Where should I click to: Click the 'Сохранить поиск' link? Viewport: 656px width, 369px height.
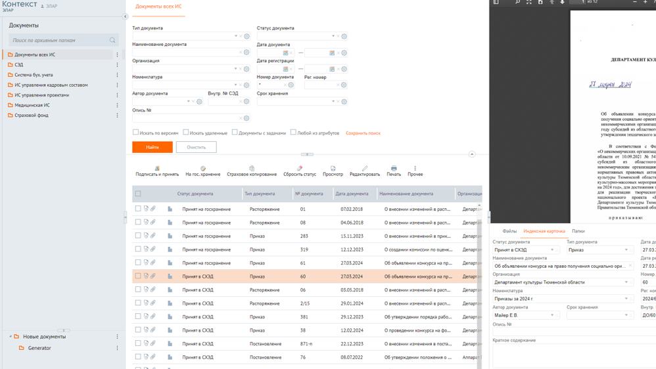pyautogui.click(x=363, y=133)
